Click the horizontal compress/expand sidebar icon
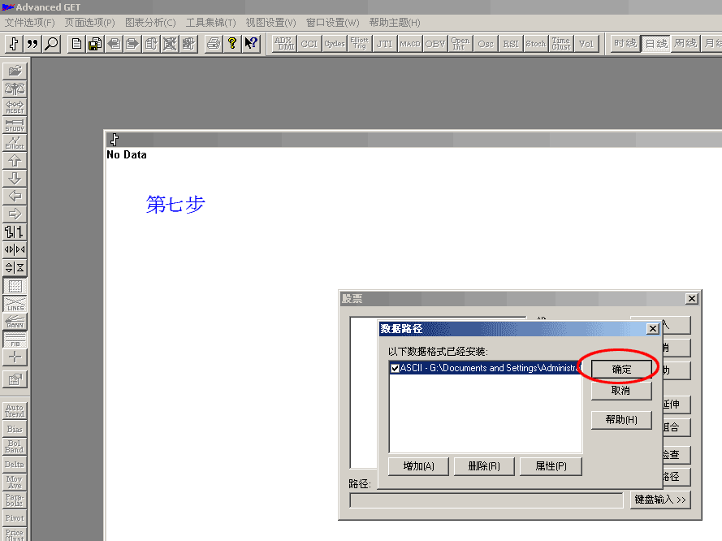Viewport: 722px width, 541px height. click(x=15, y=249)
